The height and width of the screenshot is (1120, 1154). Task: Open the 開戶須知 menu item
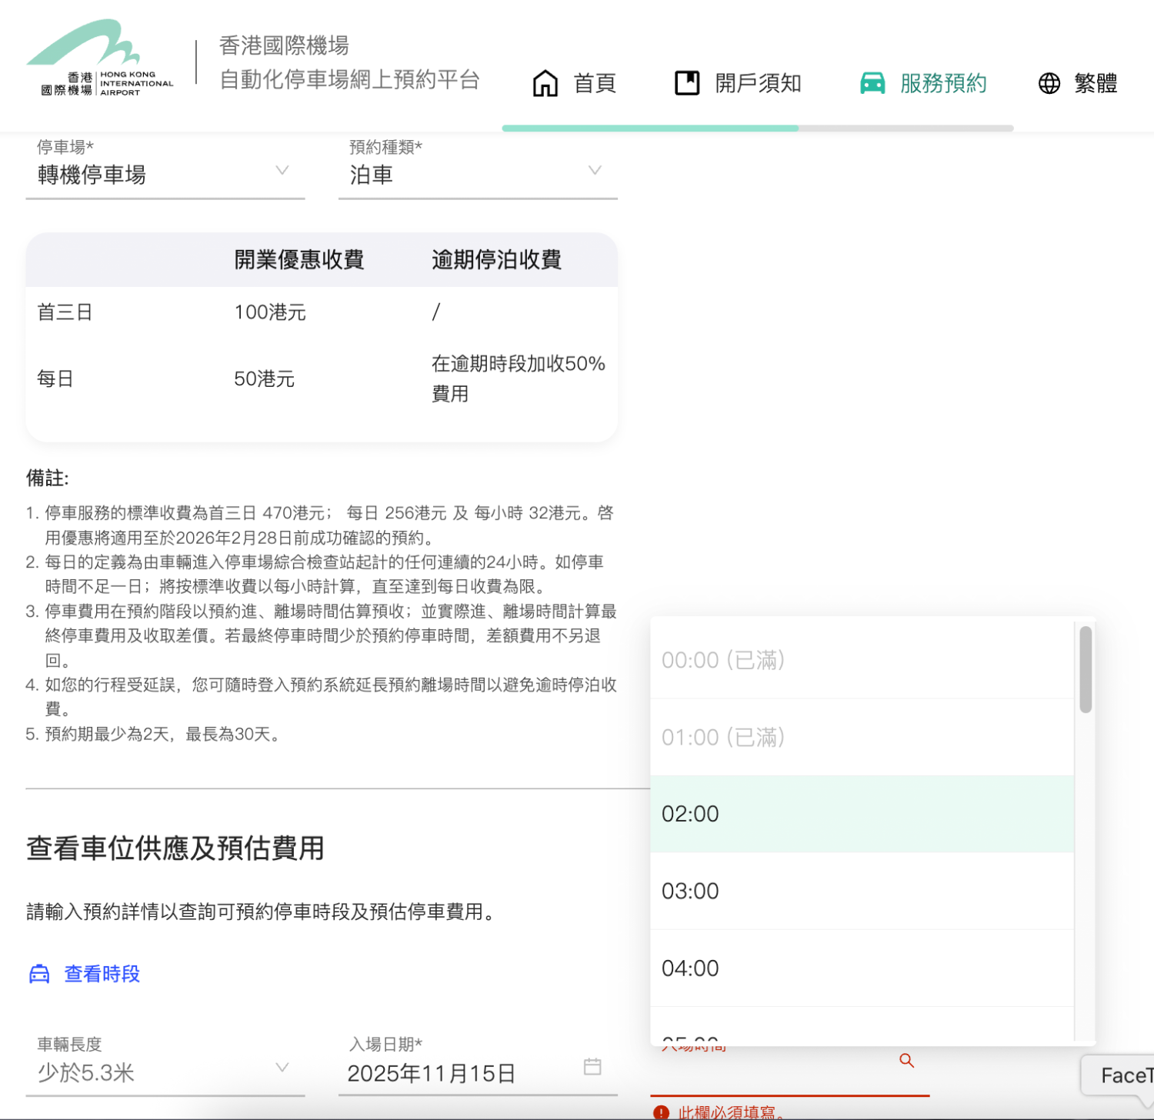pos(758,83)
